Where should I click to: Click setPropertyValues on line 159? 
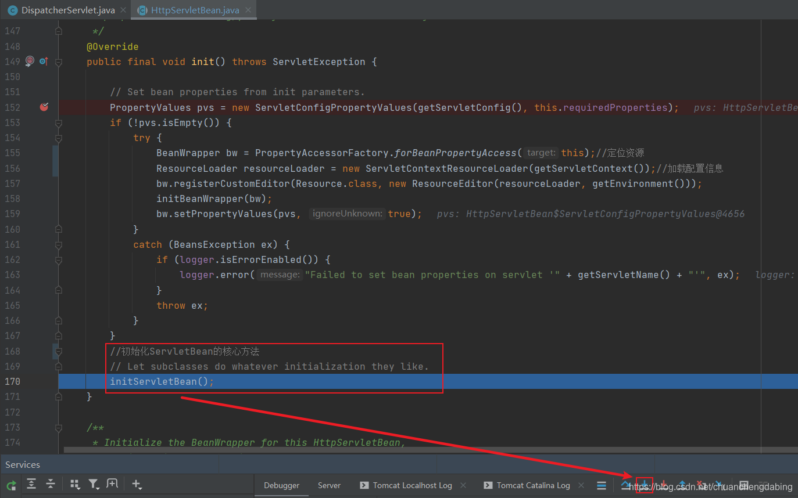[x=223, y=214]
